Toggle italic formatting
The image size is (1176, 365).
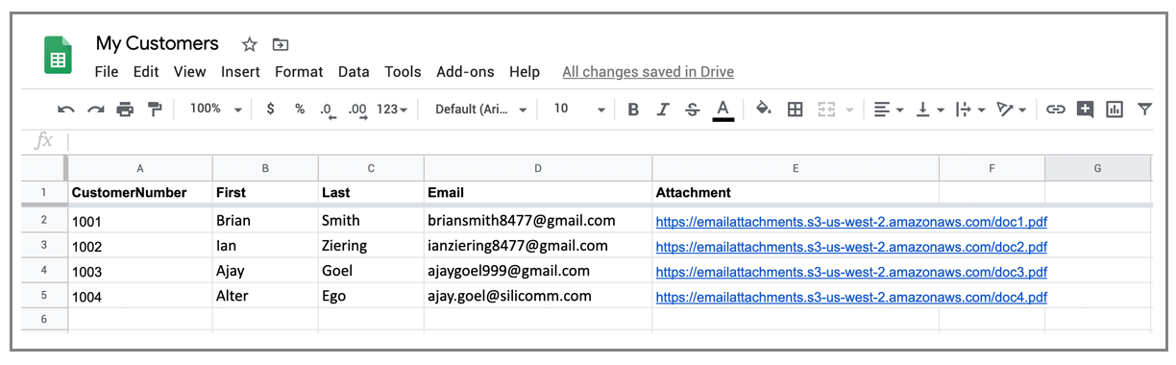pos(663,109)
